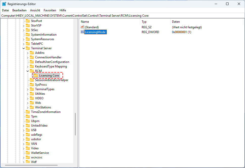Viewport: 245px width, 168px height.
Task: Open the Bearbeiten menu
Action: click(x=19, y=10)
